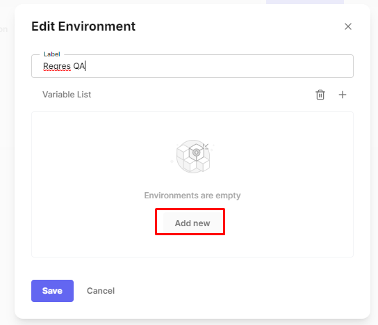Viewport: 378px width, 325px height.
Task: Click the empty environments cube illustration
Action: [x=193, y=157]
